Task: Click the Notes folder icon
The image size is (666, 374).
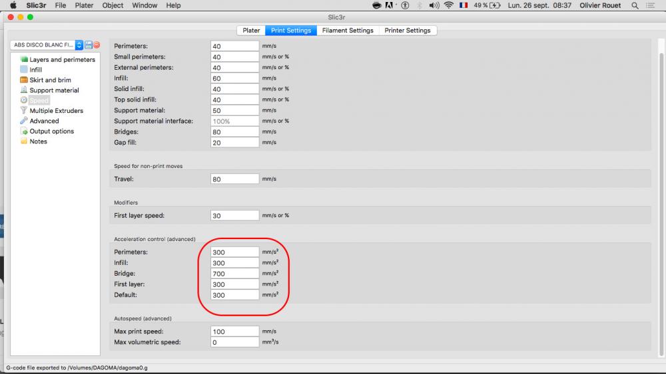Action: [24, 141]
